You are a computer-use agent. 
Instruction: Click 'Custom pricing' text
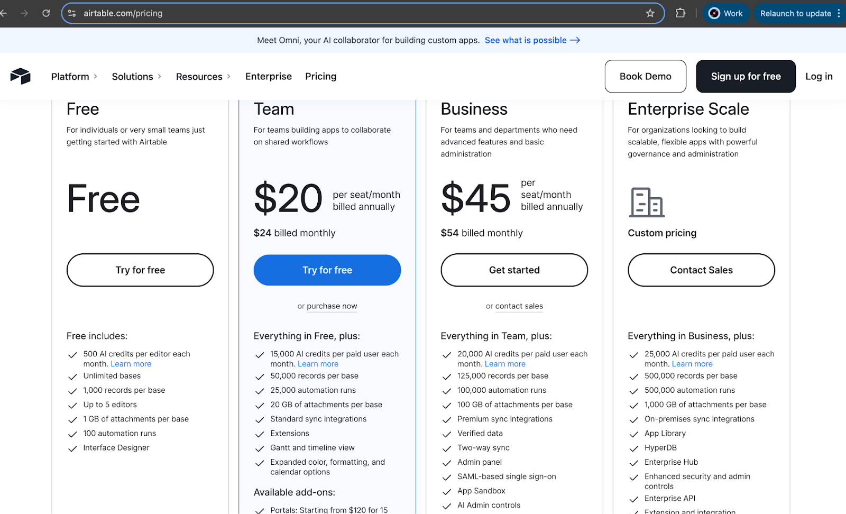click(662, 233)
